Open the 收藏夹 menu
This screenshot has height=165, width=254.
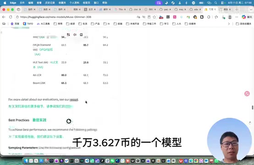coord(62,3)
